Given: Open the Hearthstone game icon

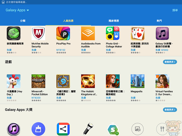Looking at the screenshot, I should [63, 81].
